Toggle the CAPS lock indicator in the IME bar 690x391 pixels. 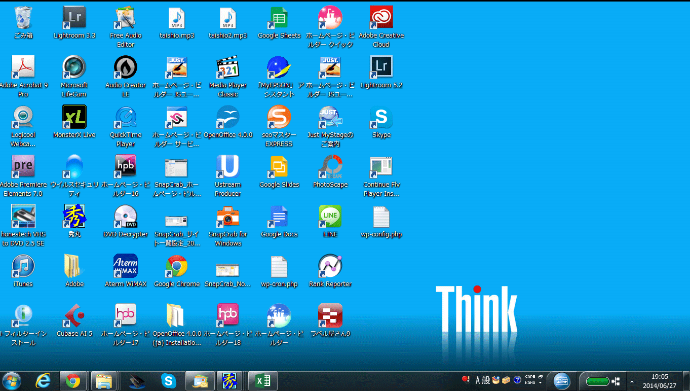[530, 377]
